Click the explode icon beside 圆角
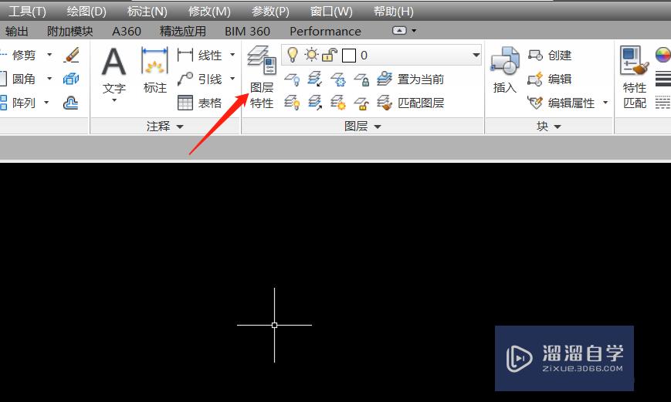 click(x=70, y=79)
